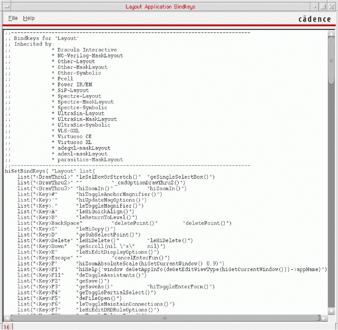Maximize the Layout Application Bindkeys window
The height and width of the screenshot is (330, 338).
point(323,7)
